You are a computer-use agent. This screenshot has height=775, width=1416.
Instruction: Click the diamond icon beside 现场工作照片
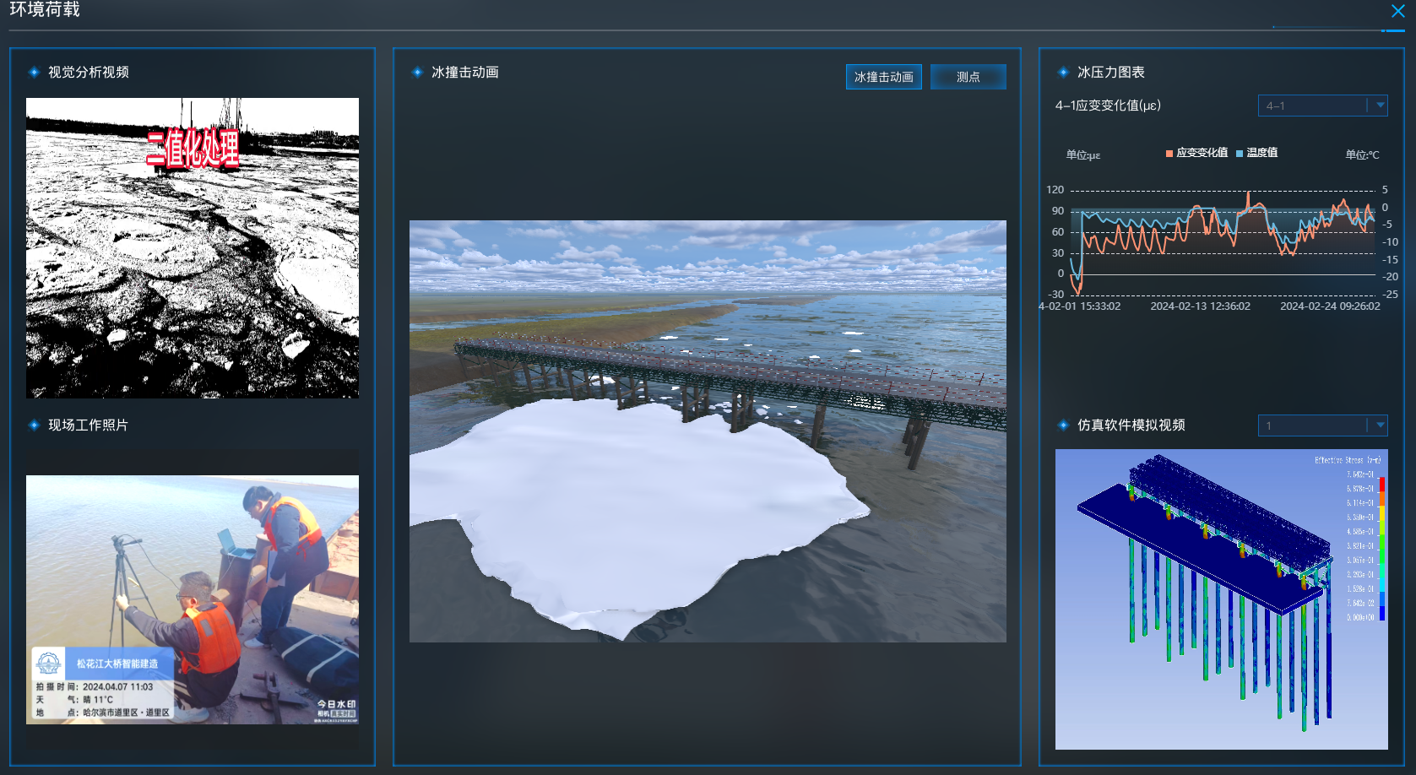[x=34, y=425]
